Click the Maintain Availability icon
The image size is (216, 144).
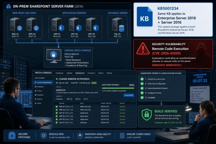(x=80, y=136)
